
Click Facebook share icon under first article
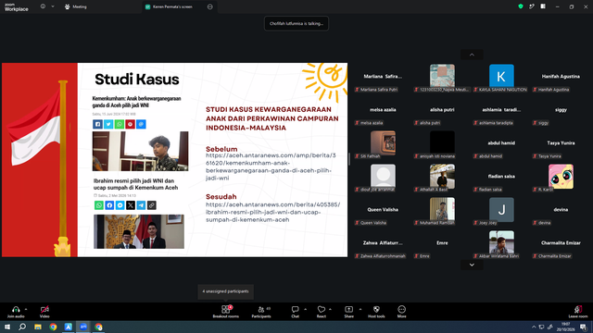point(97,124)
